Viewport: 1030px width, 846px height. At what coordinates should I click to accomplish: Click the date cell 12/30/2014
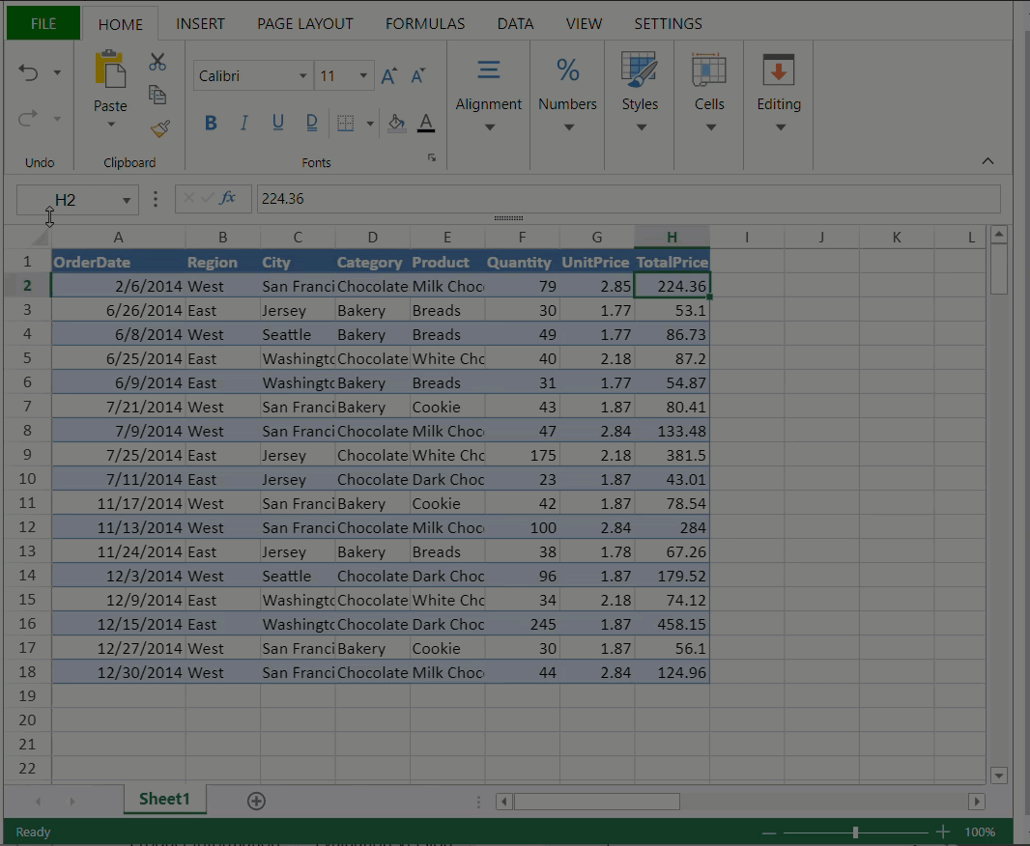(118, 673)
